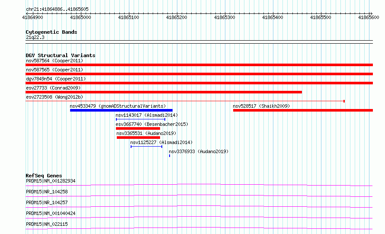Image resolution: width=385 pixels, height=234 pixels.
Task: Click the magenta line under PRDM15|NR_104258
Action: [199, 196]
